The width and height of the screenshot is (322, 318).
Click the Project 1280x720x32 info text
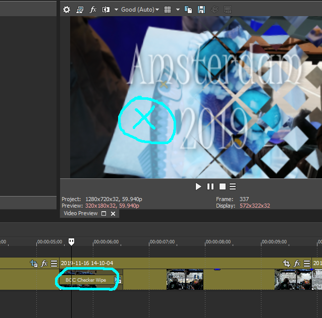[x=102, y=199]
